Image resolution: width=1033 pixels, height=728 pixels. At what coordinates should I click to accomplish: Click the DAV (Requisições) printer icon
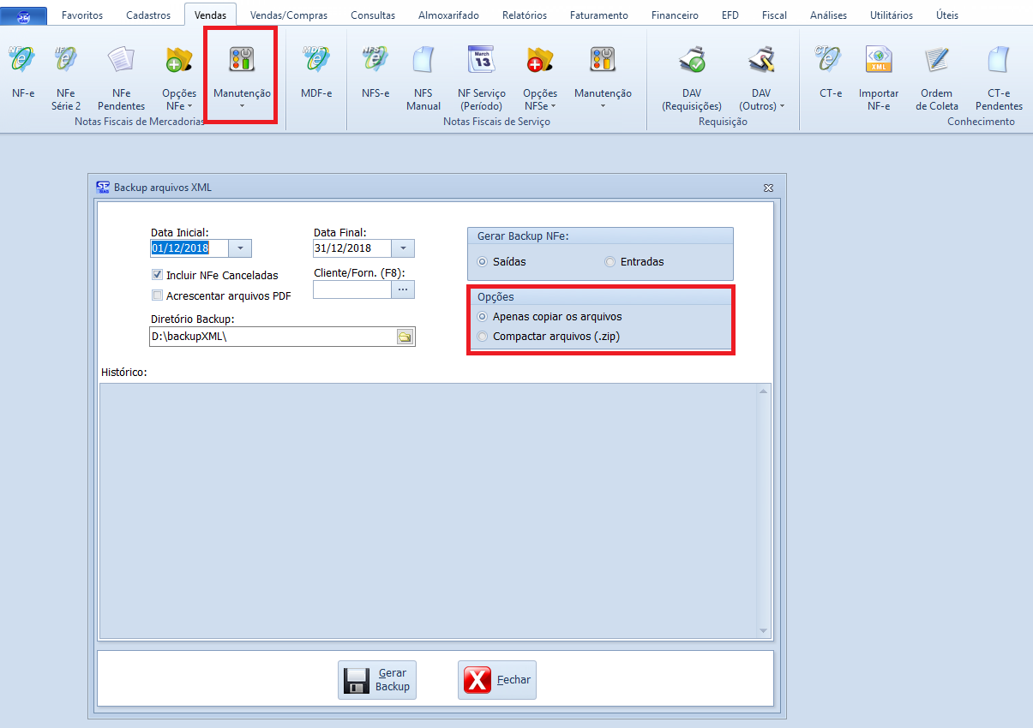tap(691, 62)
